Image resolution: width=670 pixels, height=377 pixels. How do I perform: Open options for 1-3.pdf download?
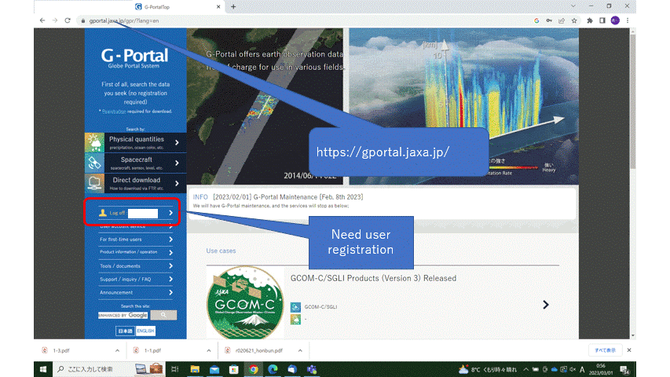pyautogui.click(x=117, y=350)
